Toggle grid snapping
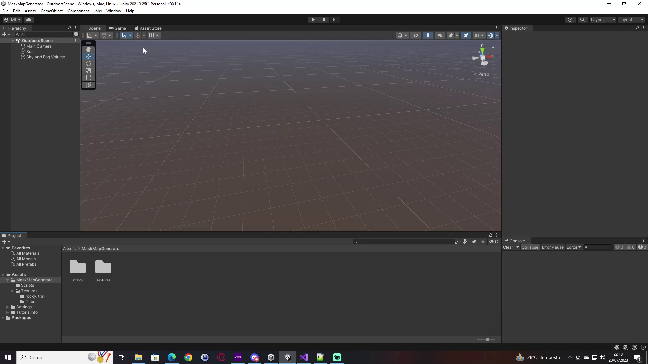The height and width of the screenshot is (364, 648). (x=138, y=35)
